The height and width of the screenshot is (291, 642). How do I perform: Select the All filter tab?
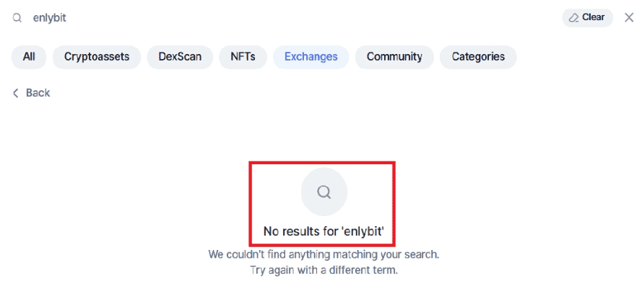tap(29, 57)
